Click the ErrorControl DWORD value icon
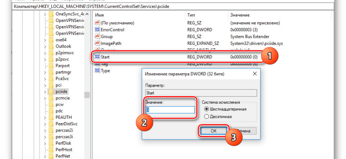Viewport: 346px width, 159px height. (x=97, y=29)
